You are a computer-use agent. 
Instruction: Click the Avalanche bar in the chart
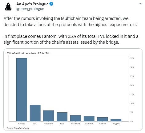pyautogui.click(x=75, y=118)
